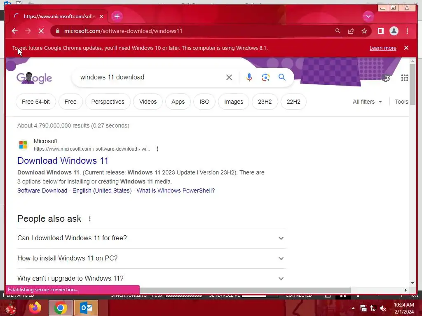Screen dimensions: 422x316
Task: Switch to Images results
Action: pyautogui.click(x=234, y=102)
